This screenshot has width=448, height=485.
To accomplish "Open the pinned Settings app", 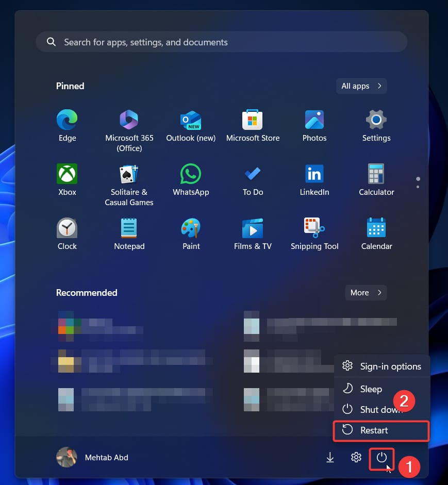I will pyautogui.click(x=376, y=125).
